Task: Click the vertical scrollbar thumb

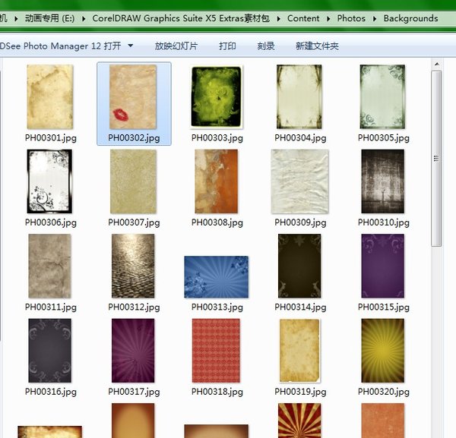Action: (x=436, y=159)
